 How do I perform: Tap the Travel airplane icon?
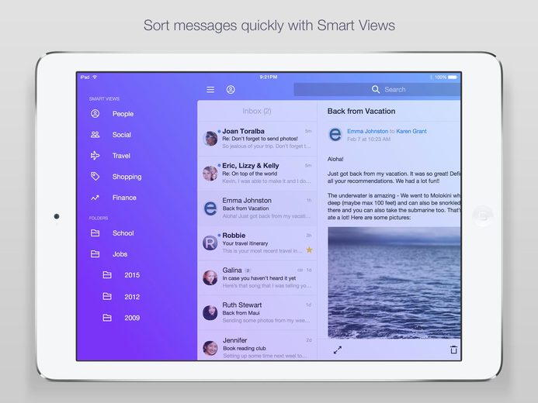click(x=95, y=156)
